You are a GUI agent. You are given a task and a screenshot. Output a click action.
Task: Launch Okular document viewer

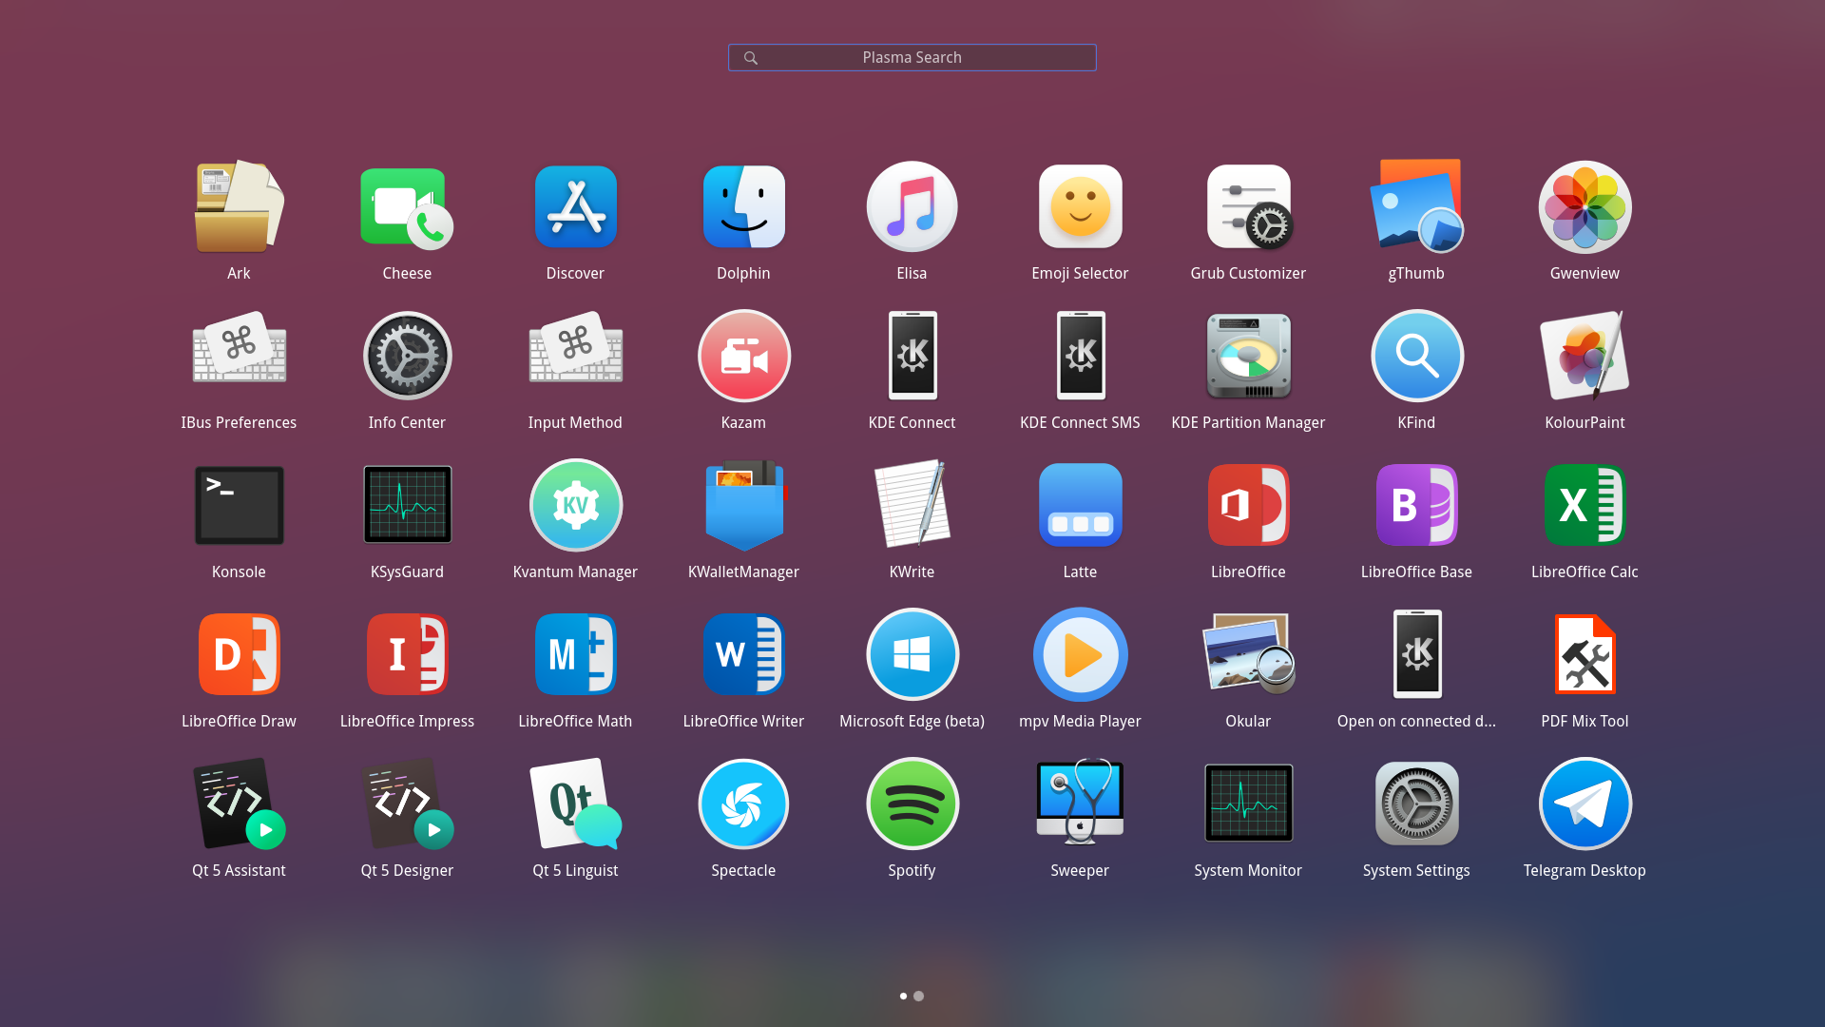tap(1248, 654)
